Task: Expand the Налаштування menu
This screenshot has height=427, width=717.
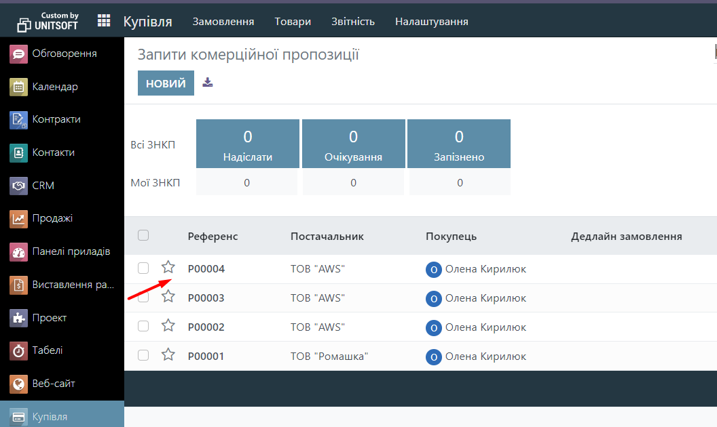Action: [x=431, y=22]
